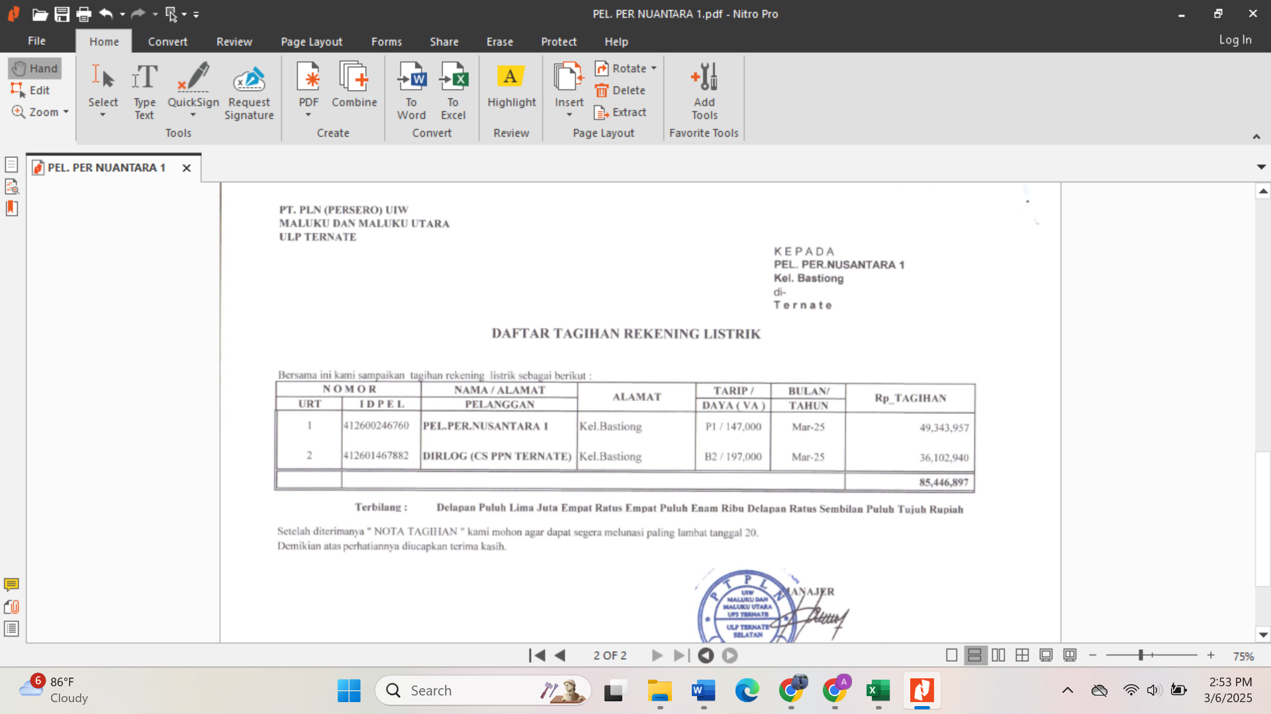Expand the QuickSign dropdown arrow
Image resolution: width=1271 pixels, height=714 pixels.
[x=193, y=115]
